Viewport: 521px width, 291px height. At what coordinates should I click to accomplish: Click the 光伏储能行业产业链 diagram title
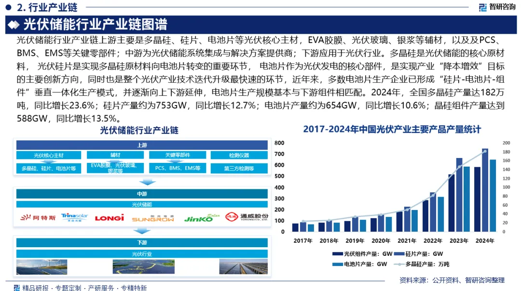click(x=139, y=130)
